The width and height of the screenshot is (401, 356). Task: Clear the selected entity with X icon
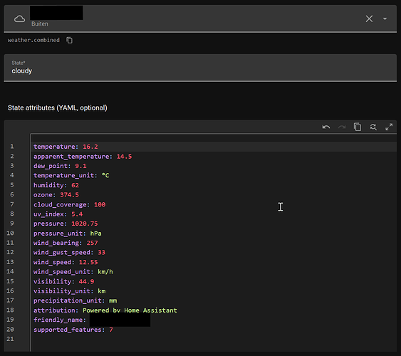(x=369, y=19)
